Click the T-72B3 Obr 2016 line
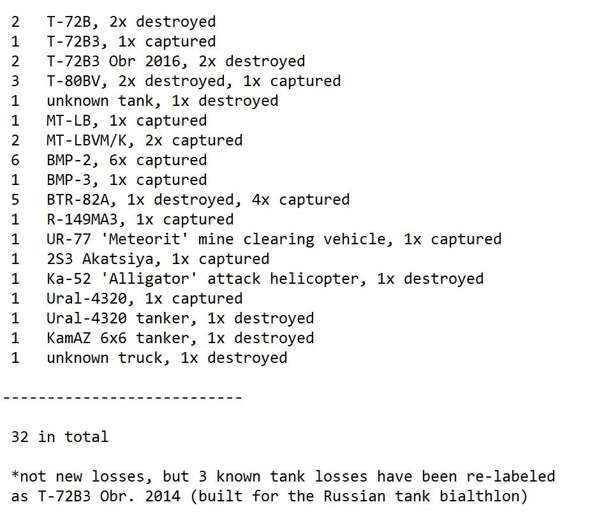 [x=175, y=61]
